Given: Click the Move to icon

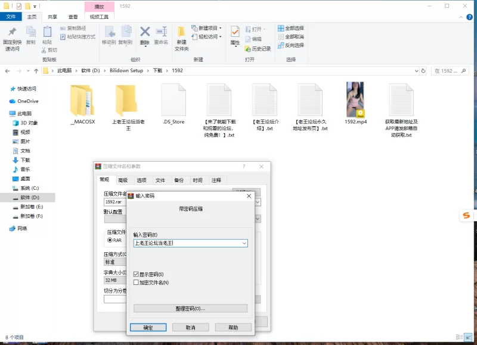Looking at the screenshot, I should point(109,32).
